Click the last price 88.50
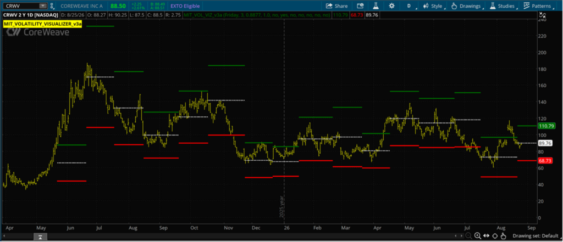Screen dimensions: 563x242 [118, 5]
